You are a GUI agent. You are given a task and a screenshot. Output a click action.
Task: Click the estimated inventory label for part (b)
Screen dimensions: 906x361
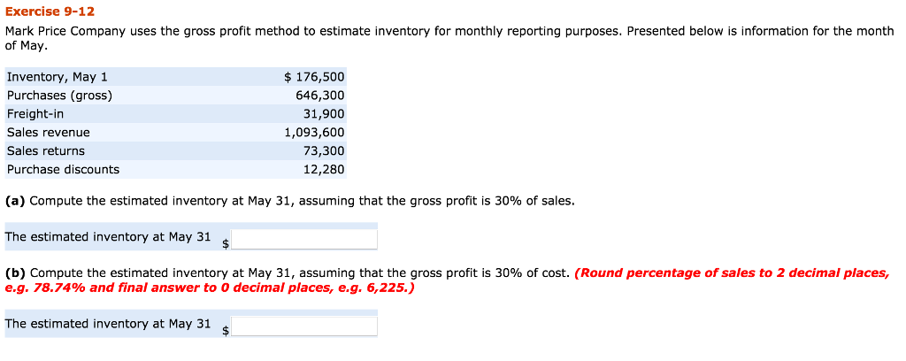point(108,324)
